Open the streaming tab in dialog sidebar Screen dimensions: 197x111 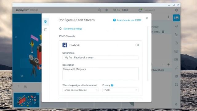[x=45, y=22]
